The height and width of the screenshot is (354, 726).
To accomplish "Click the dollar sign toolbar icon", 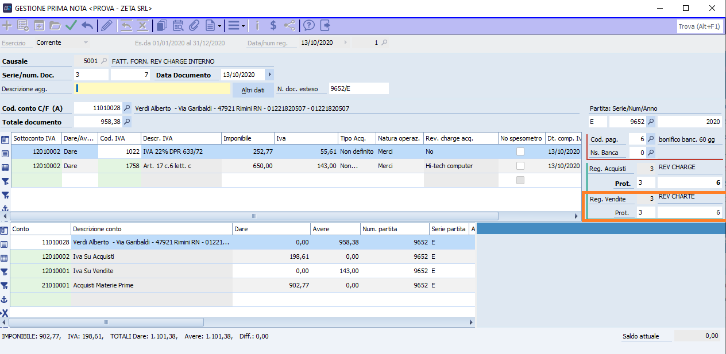I will point(273,25).
